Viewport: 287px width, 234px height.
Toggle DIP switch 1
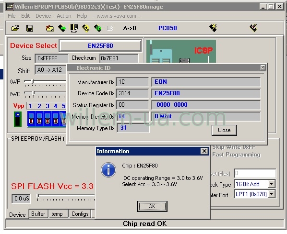(x=31, y=119)
